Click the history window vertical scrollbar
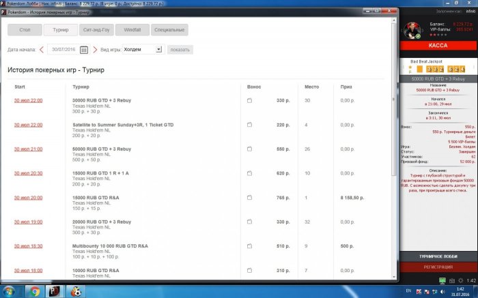This screenshot has height=298, width=478. pyautogui.click(x=394, y=100)
